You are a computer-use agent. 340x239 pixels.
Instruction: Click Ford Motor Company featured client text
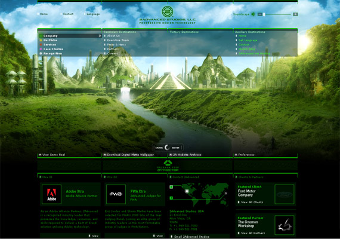point(247,193)
